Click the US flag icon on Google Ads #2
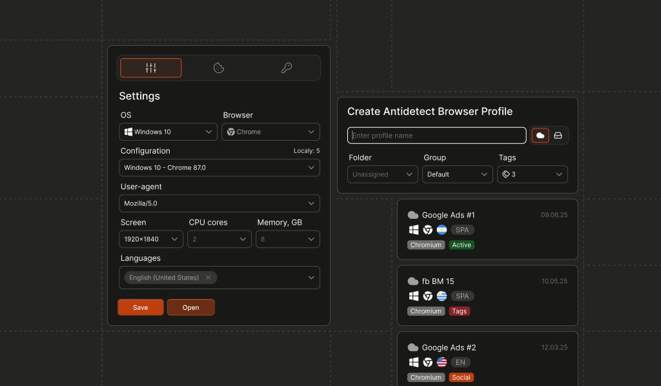Image resolution: width=661 pixels, height=386 pixels. coord(441,362)
